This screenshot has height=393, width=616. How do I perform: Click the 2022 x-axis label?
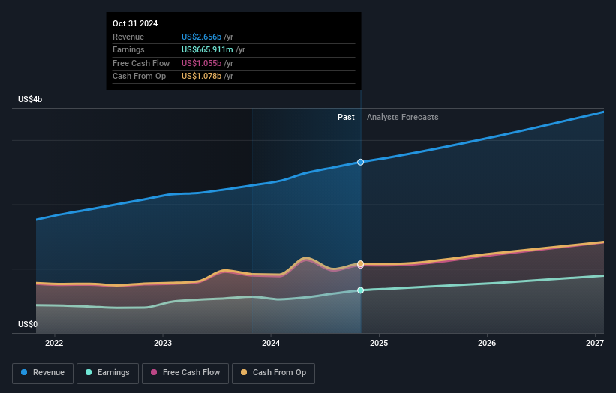[x=54, y=343]
